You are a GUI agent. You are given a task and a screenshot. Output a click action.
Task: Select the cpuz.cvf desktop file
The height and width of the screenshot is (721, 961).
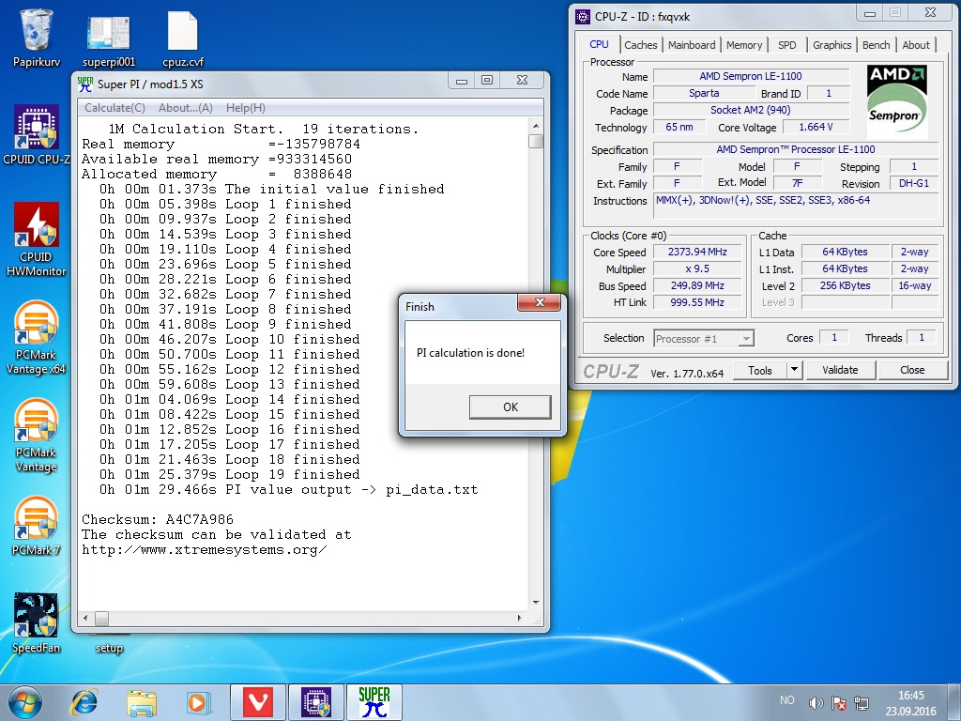tap(183, 39)
